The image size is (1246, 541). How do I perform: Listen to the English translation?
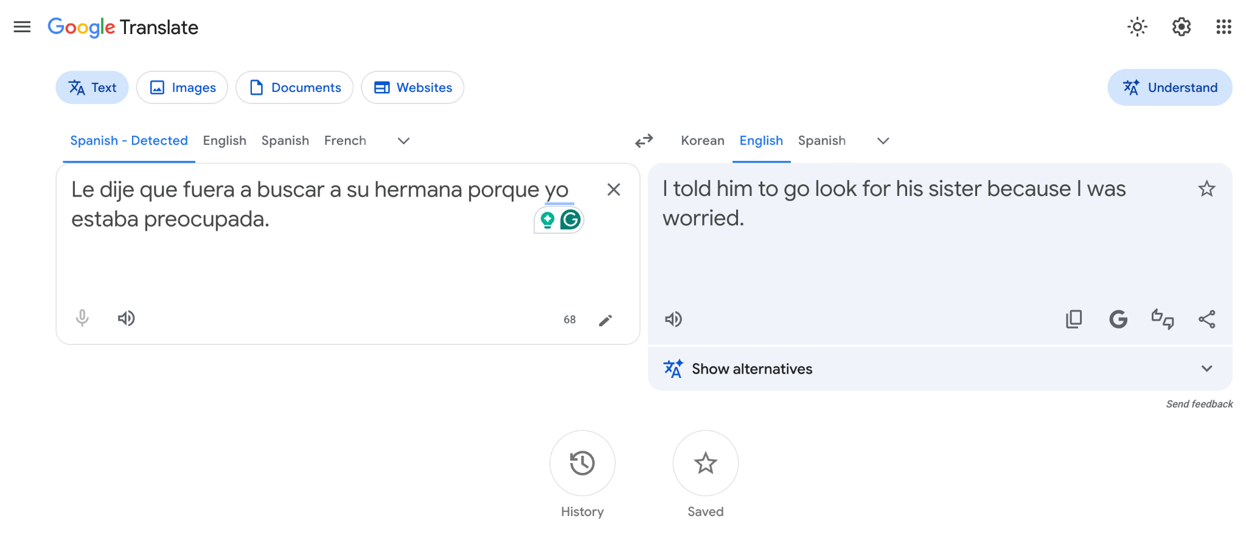[x=673, y=319]
